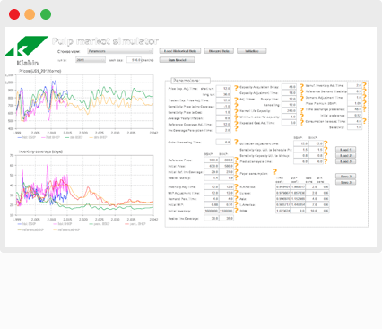Show help for Normal Life Capacity
Viewport: 382px width, 329px height.
click(302, 111)
